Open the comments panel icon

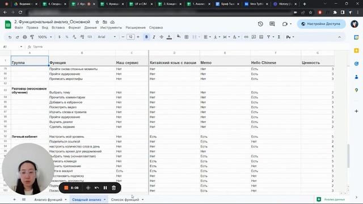tap(272, 24)
